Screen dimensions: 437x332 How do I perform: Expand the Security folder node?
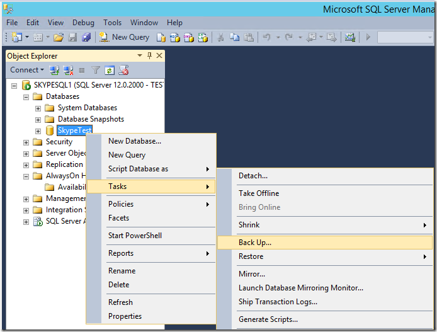tap(26, 142)
